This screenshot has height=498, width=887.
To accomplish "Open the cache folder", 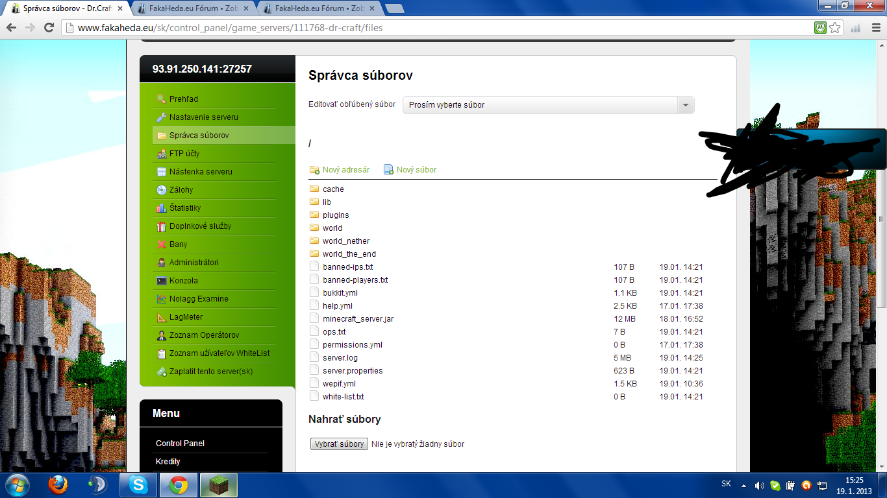I will coord(333,189).
